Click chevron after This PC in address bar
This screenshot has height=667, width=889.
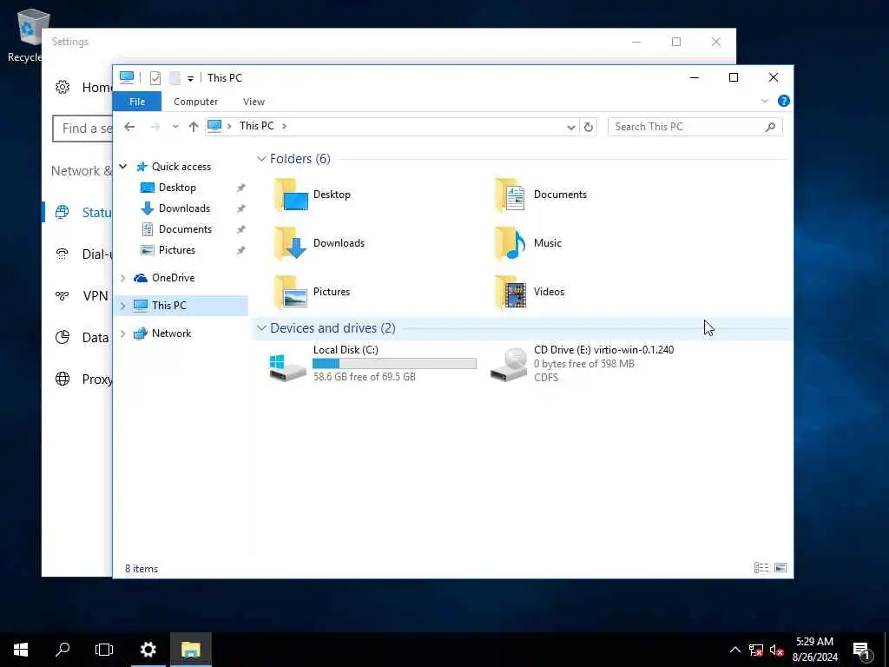click(x=284, y=126)
